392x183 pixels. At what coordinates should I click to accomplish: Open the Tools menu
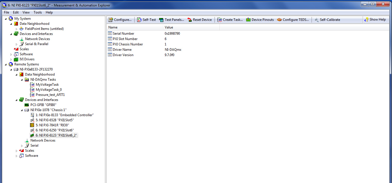pyautogui.click(x=38, y=12)
